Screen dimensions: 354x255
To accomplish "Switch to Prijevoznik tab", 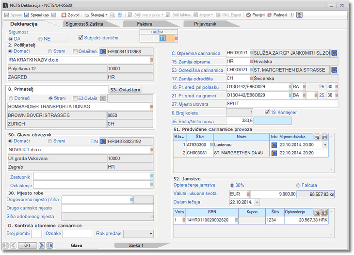I will tap(205, 24).
